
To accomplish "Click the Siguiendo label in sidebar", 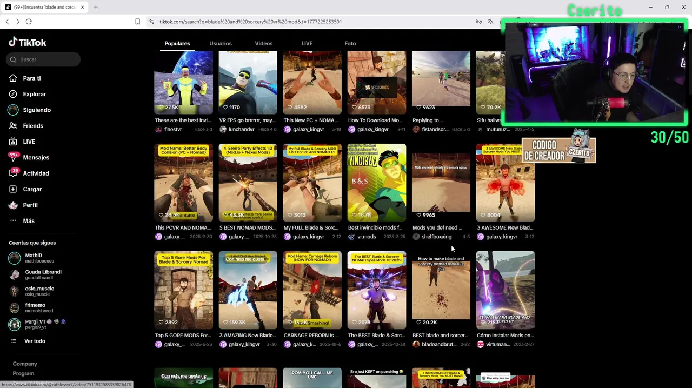I will coord(37,110).
